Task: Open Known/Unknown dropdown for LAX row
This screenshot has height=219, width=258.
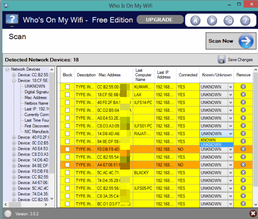Action: [231, 95]
